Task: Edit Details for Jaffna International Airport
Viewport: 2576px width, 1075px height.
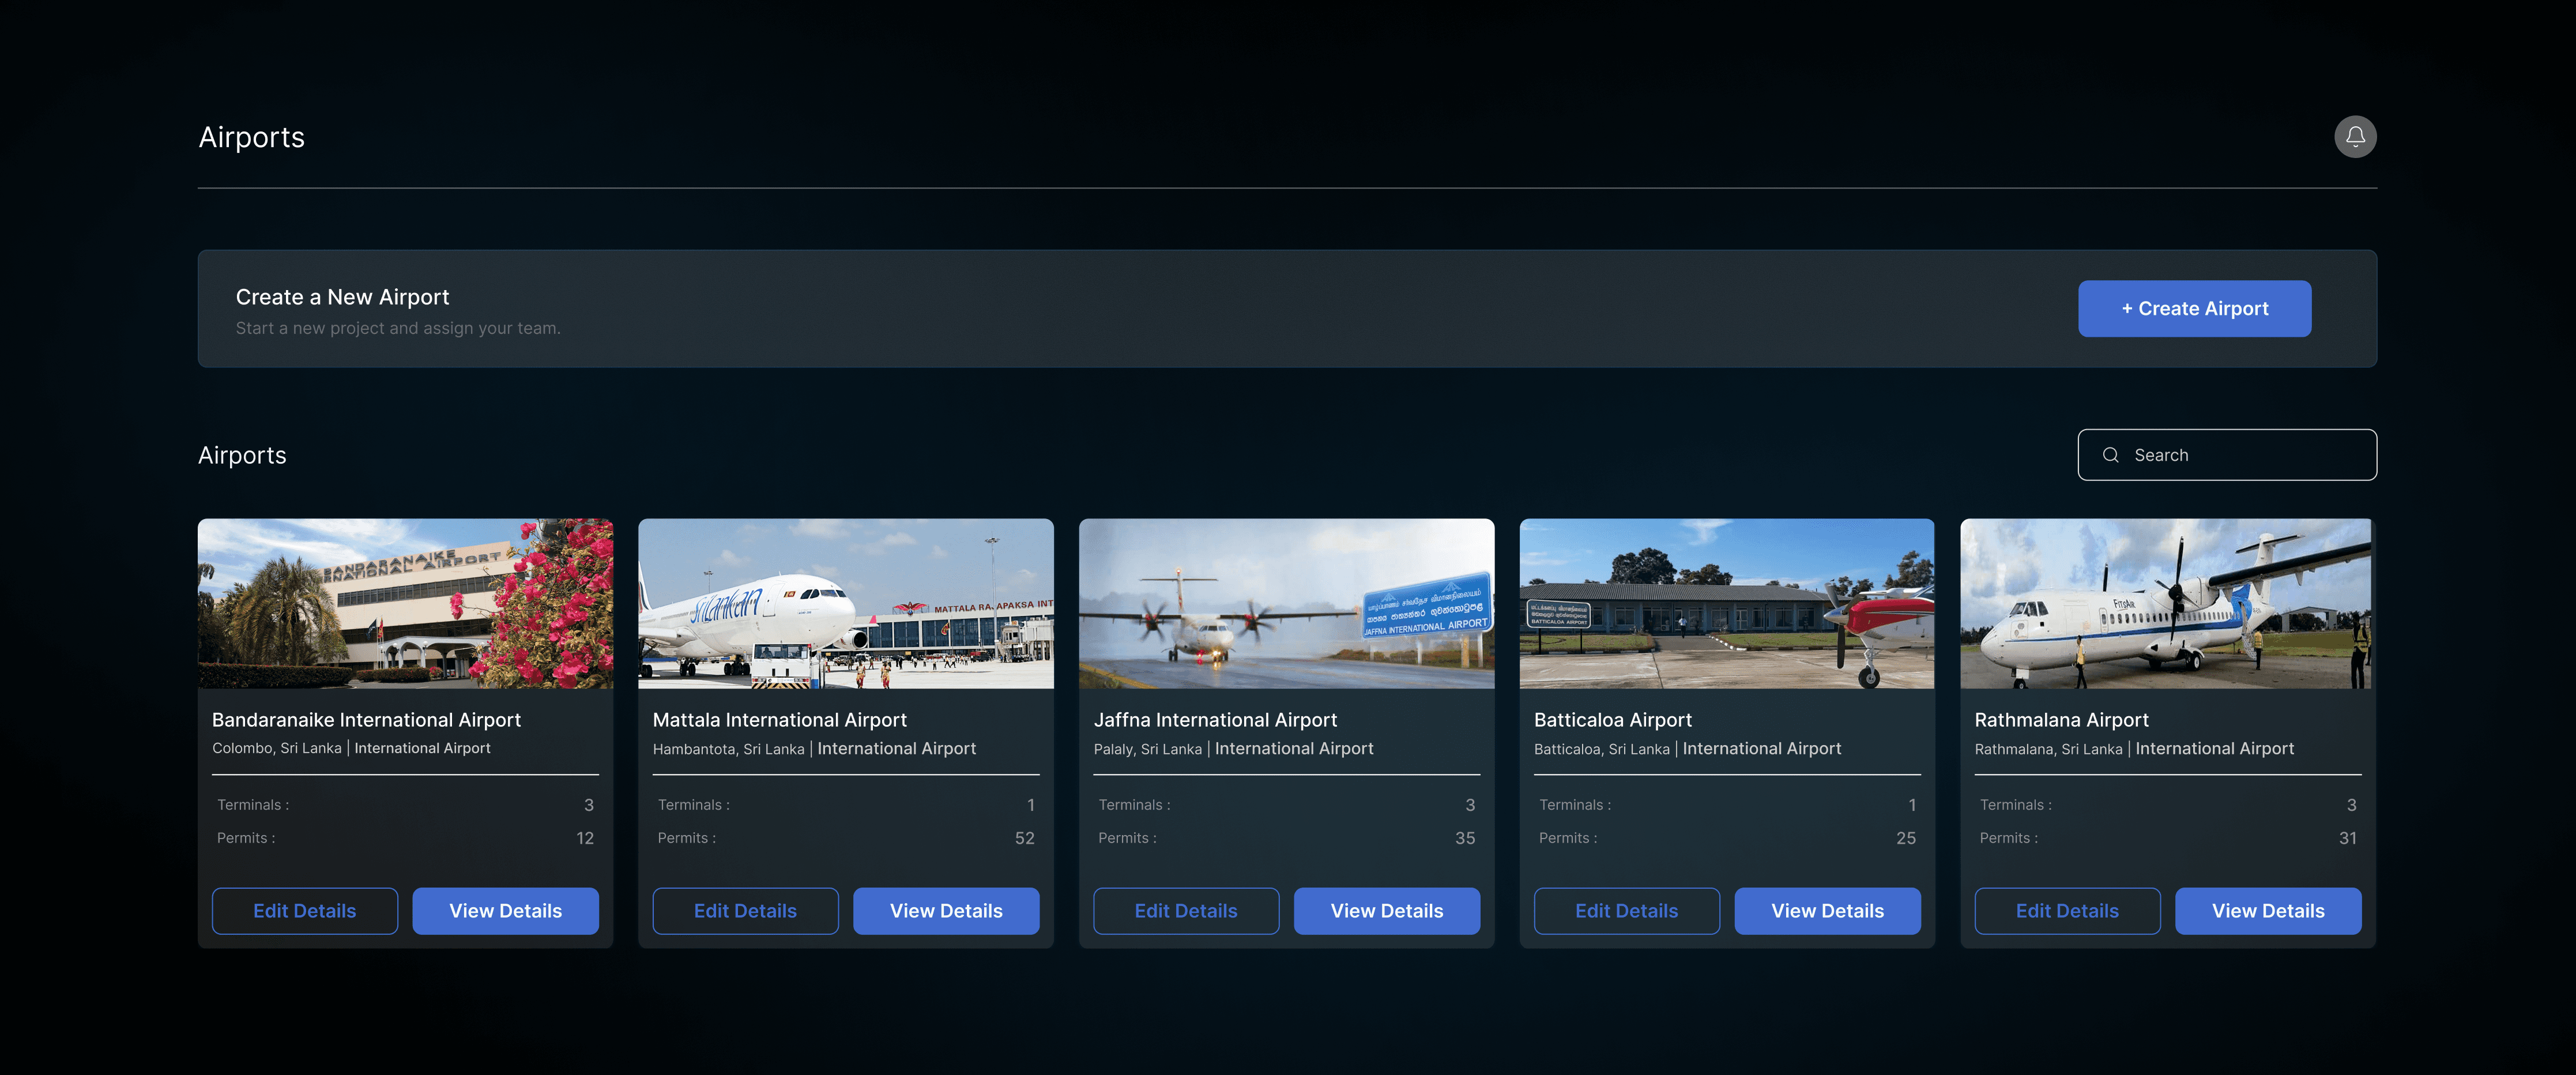Action: [x=1185, y=911]
